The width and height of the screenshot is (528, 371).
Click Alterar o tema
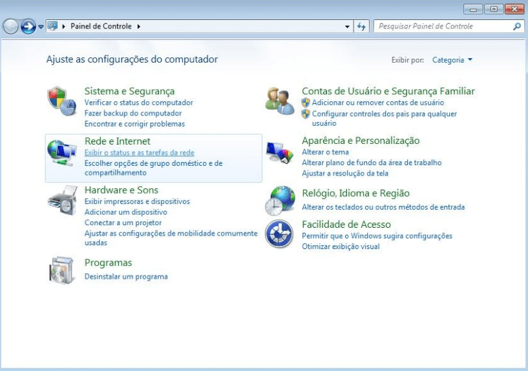click(325, 152)
